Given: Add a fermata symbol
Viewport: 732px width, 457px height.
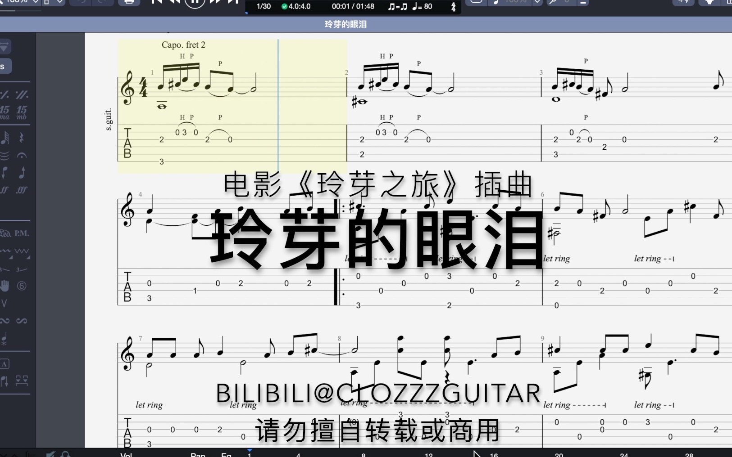Looking at the screenshot, I should tap(21, 156).
